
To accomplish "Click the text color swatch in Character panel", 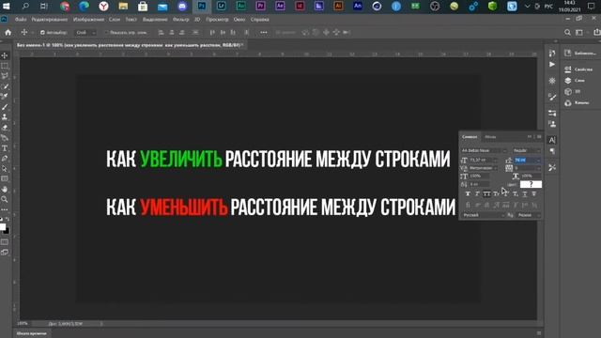I will click(x=531, y=184).
